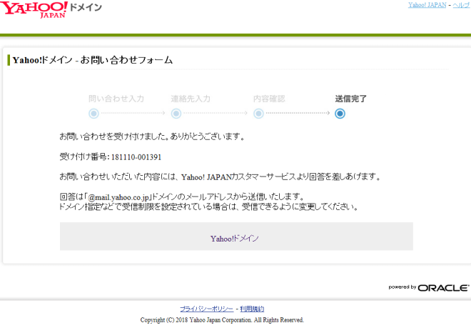Click the 連絡先入力 step circle
The height and width of the screenshot is (328, 471).
coord(176,114)
